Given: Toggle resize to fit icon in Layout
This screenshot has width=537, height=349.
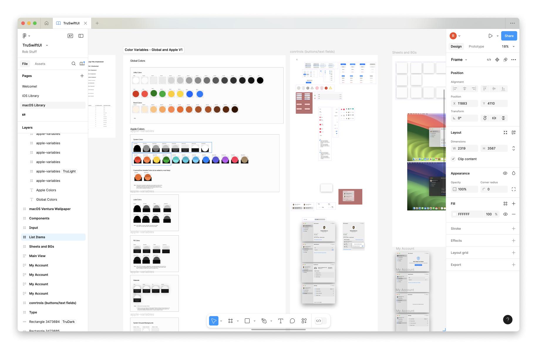Looking at the screenshot, I should pos(505,132).
